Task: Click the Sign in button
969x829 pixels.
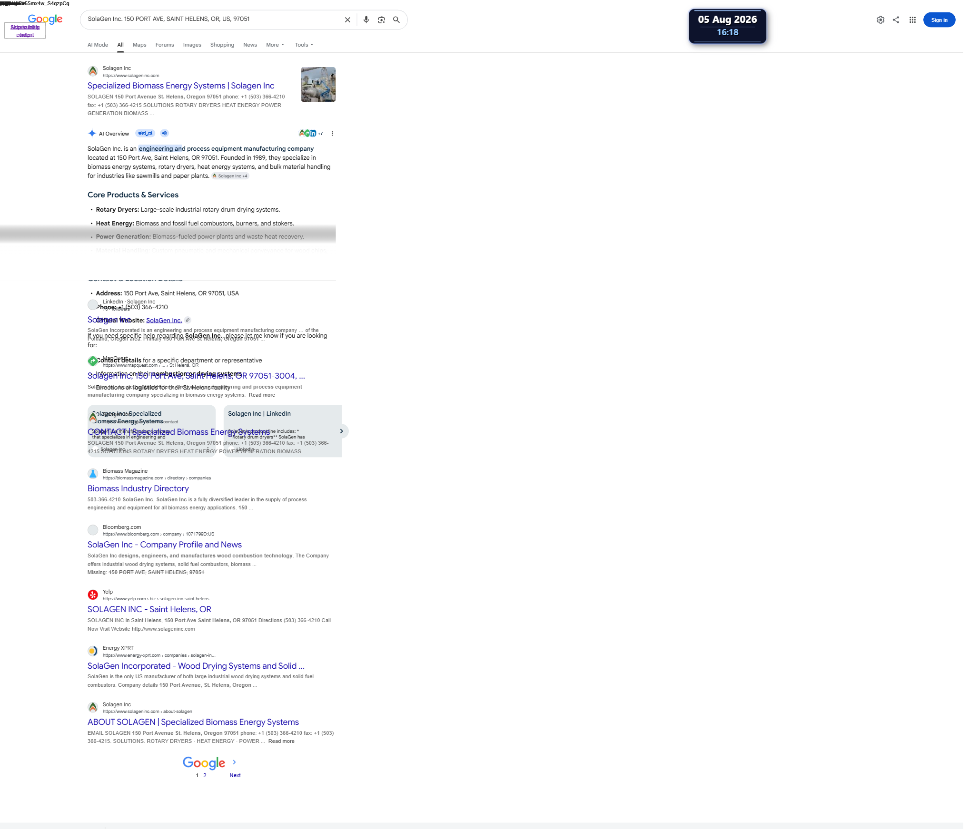Action: click(x=939, y=20)
